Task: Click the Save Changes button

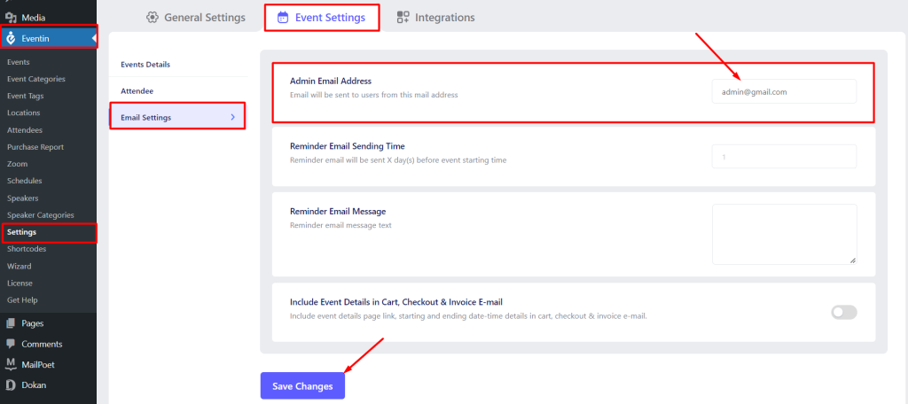Action: tap(302, 386)
